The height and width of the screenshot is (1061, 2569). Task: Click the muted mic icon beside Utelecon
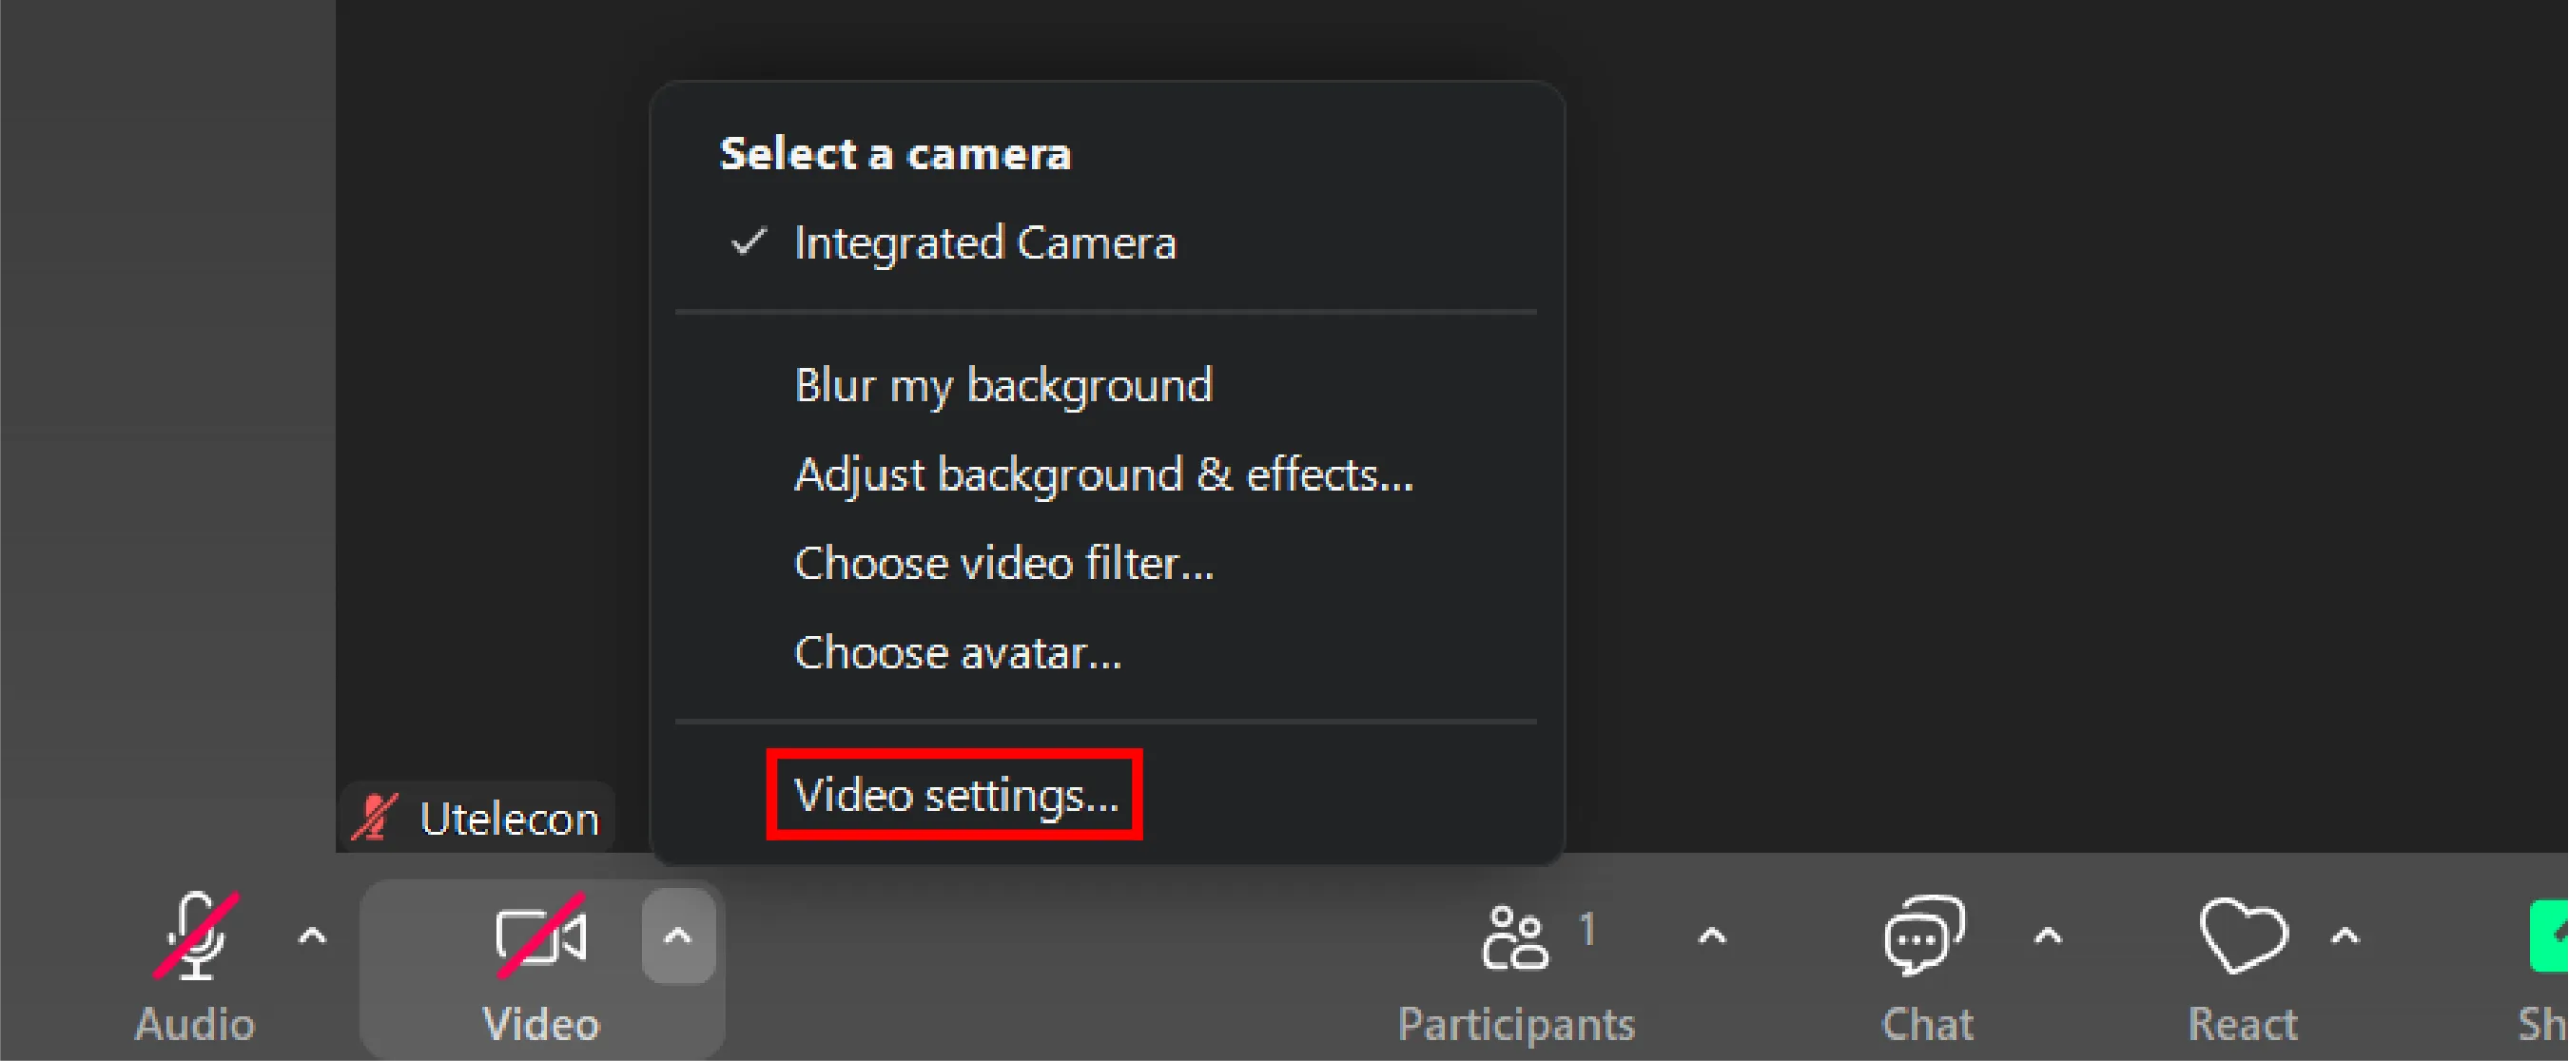[374, 818]
